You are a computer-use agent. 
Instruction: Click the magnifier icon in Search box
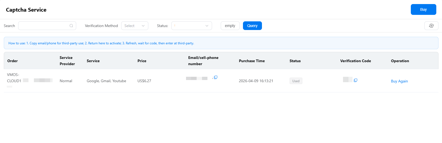pyautogui.click(x=71, y=26)
